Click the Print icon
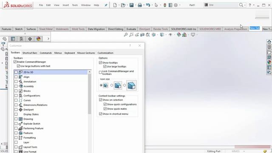272x153 pixels. tap(140, 5)
